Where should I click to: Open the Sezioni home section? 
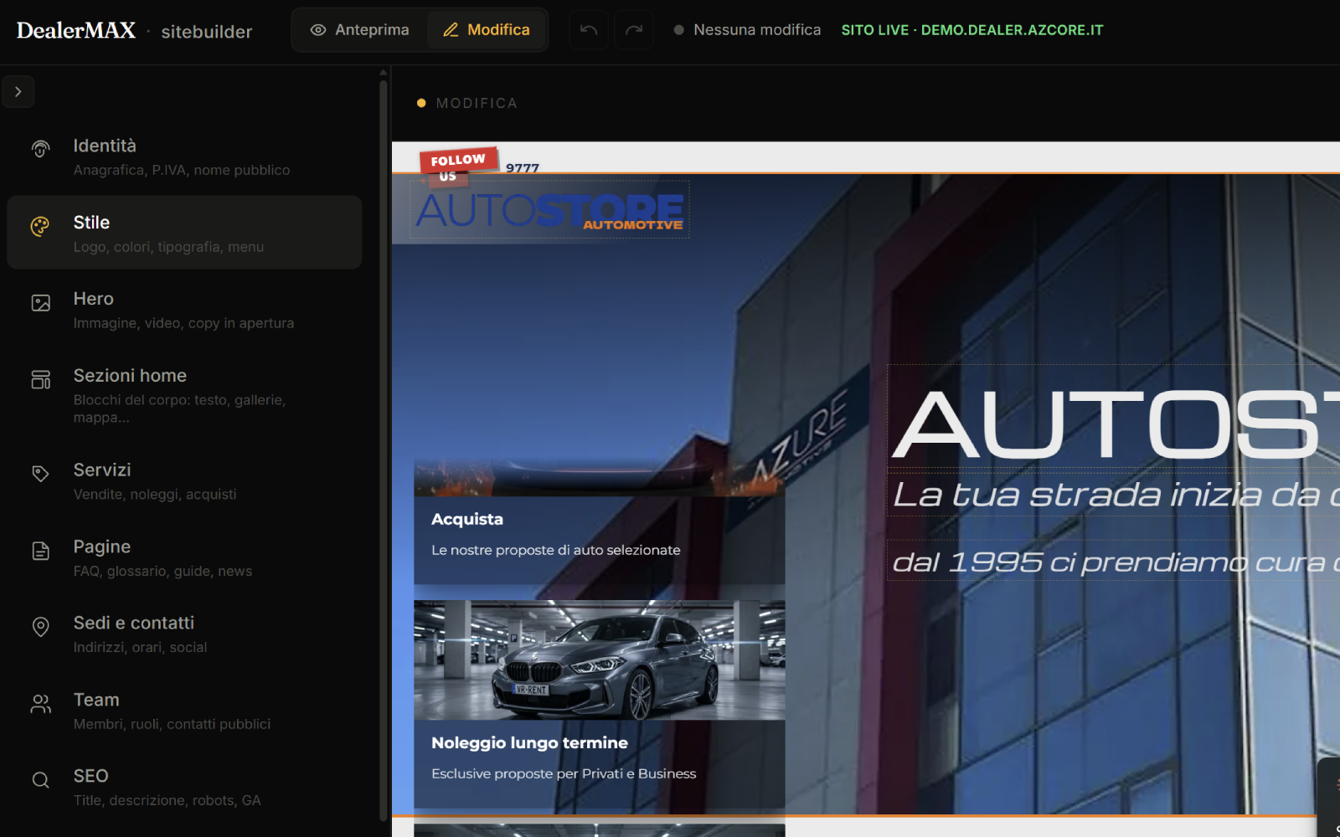tap(184, 395)
